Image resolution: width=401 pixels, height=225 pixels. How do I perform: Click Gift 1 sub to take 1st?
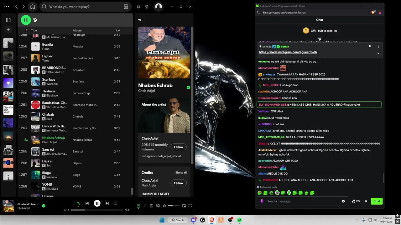click(320, 31)
